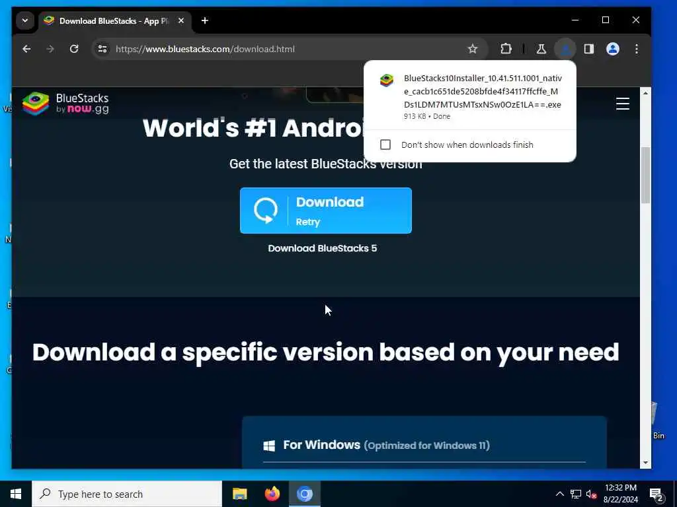Click the For Windows section heading
The image size is (677, 507).
[386, 445]
